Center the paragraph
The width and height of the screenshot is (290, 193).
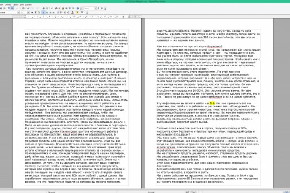tap(47, 12)
